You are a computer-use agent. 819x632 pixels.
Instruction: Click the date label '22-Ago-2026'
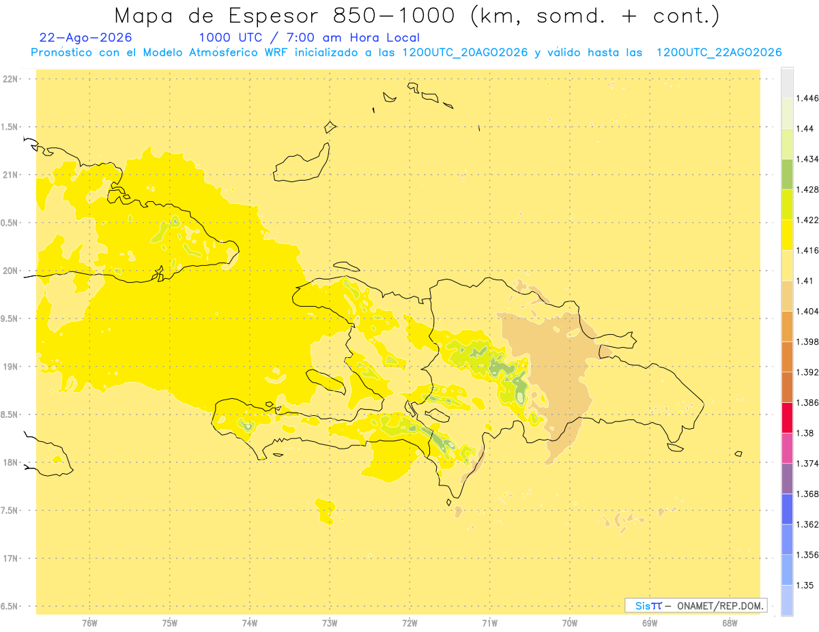click(86, 38)
